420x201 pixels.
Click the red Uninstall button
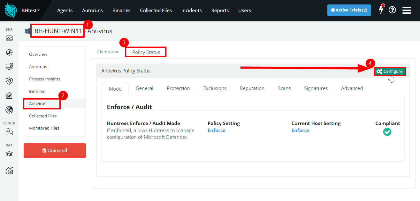click(55, 151)
